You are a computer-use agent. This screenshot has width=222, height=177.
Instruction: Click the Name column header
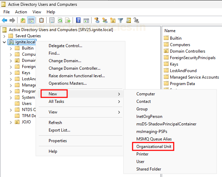pyautogui.click(x=170, y=31)
